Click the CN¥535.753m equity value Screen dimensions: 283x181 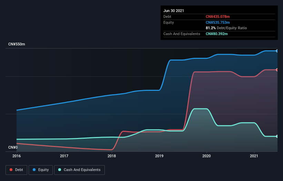tap(218, 22)
